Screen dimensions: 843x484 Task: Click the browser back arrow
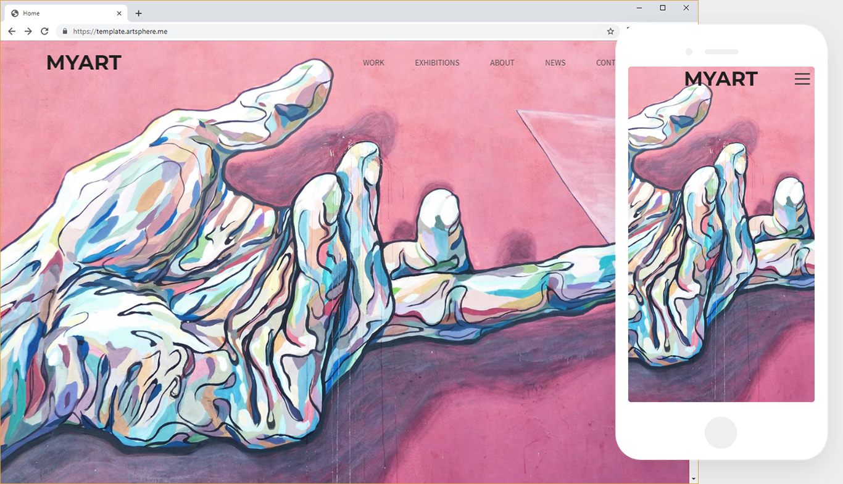pyautogui.click(x=12, y=31)
